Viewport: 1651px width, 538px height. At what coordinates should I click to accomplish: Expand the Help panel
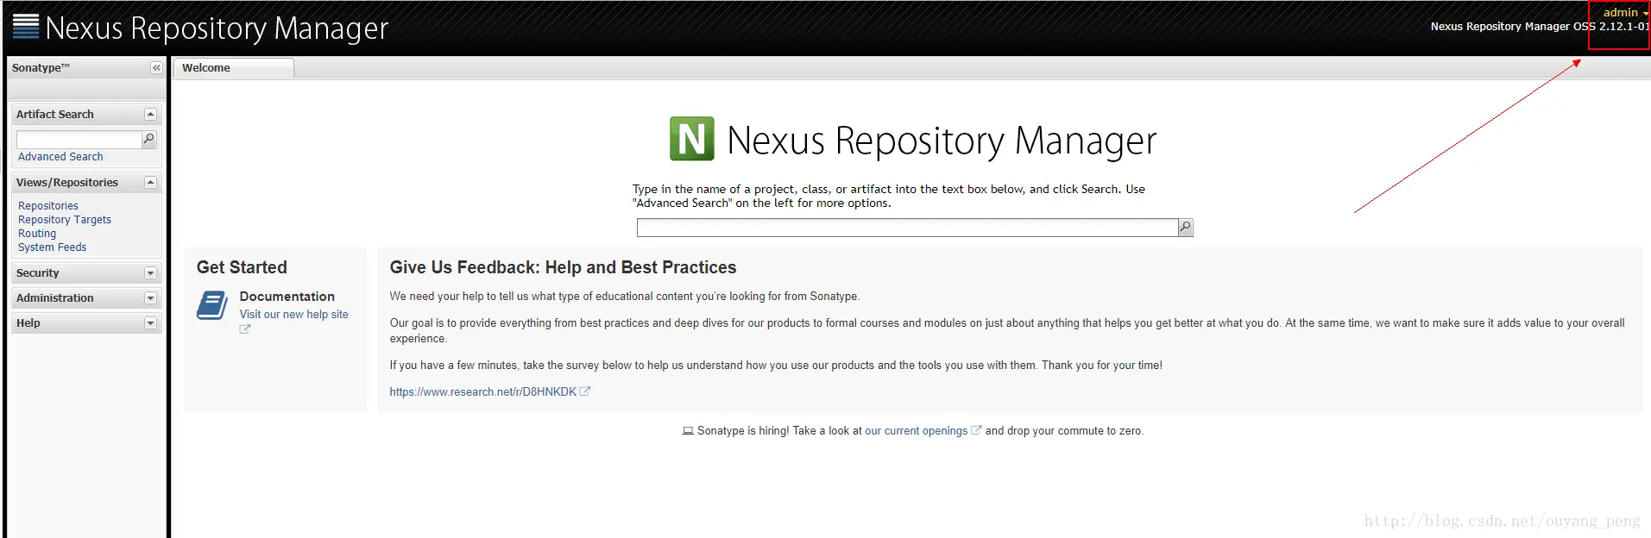pos(150,323)
